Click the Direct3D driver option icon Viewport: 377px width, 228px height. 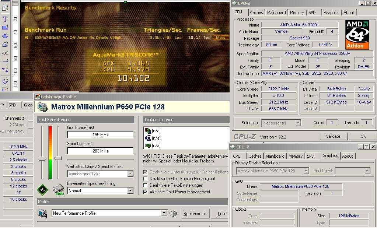pos(148,131)
